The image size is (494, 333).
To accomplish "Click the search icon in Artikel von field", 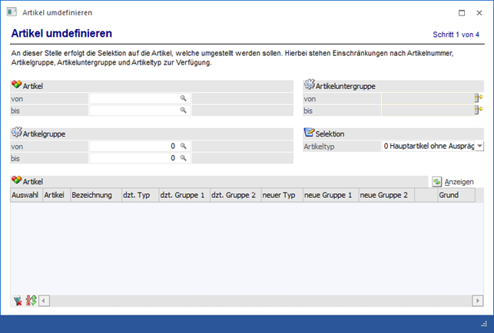I will tap(184, 99).
